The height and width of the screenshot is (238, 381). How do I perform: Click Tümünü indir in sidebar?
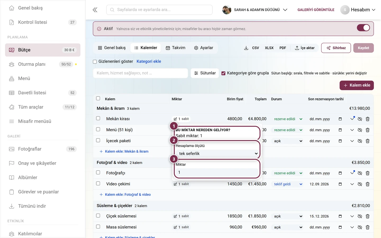tap(43, 206)
